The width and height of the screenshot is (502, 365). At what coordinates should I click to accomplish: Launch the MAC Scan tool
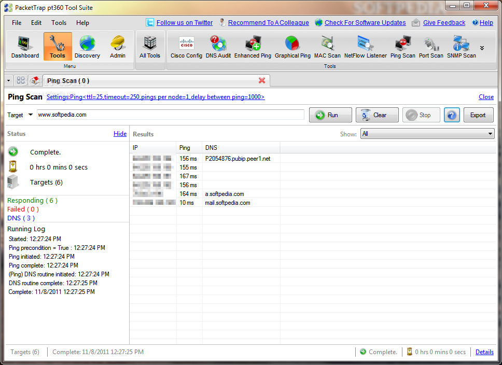(327, 47)
